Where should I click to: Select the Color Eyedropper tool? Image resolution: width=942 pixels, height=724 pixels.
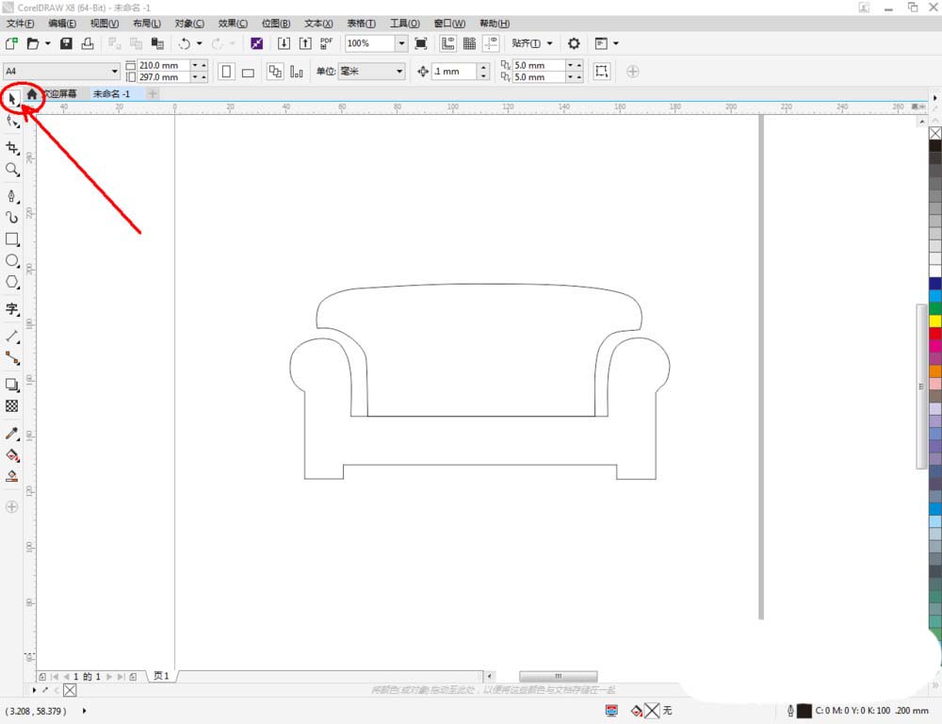click(x=12, y=434)
